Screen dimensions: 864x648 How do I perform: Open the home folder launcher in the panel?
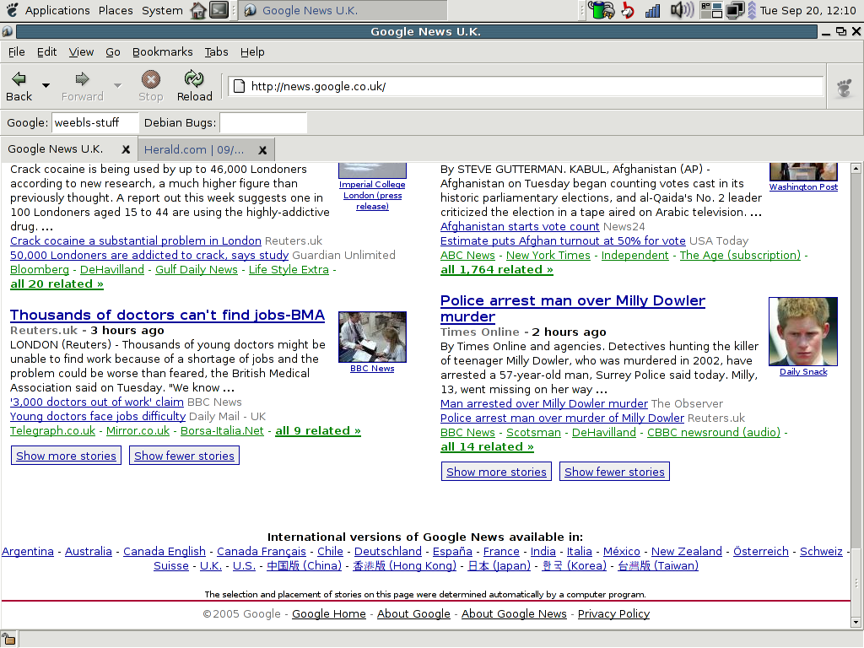click(x=197, y=10)
